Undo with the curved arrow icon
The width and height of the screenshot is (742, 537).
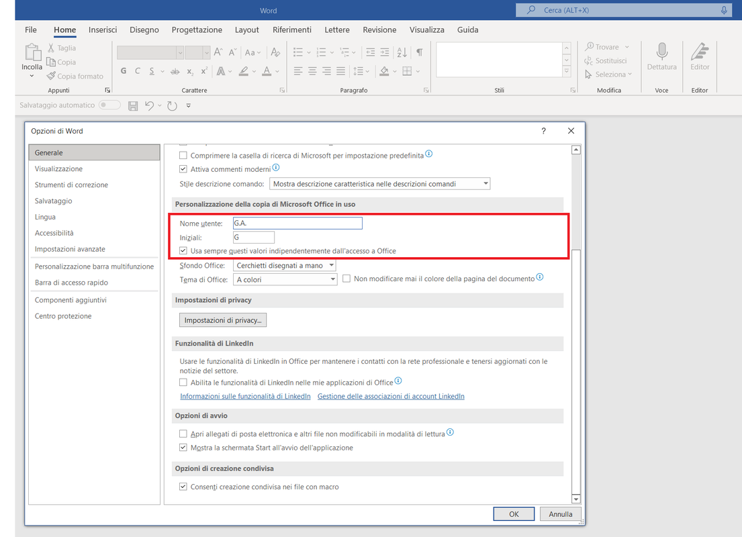[x=150, y=105]
